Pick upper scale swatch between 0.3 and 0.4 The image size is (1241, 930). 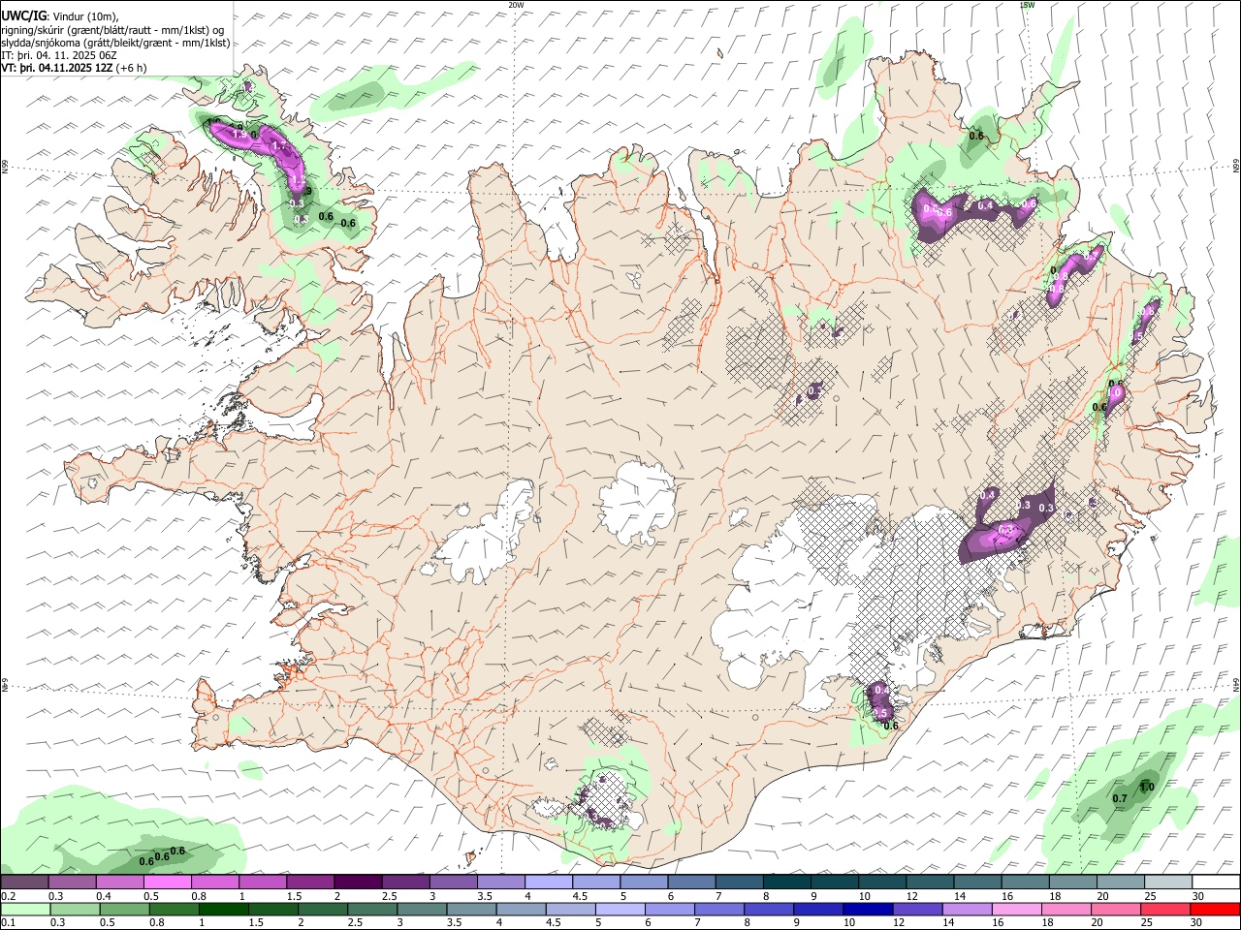click(72, 882)
